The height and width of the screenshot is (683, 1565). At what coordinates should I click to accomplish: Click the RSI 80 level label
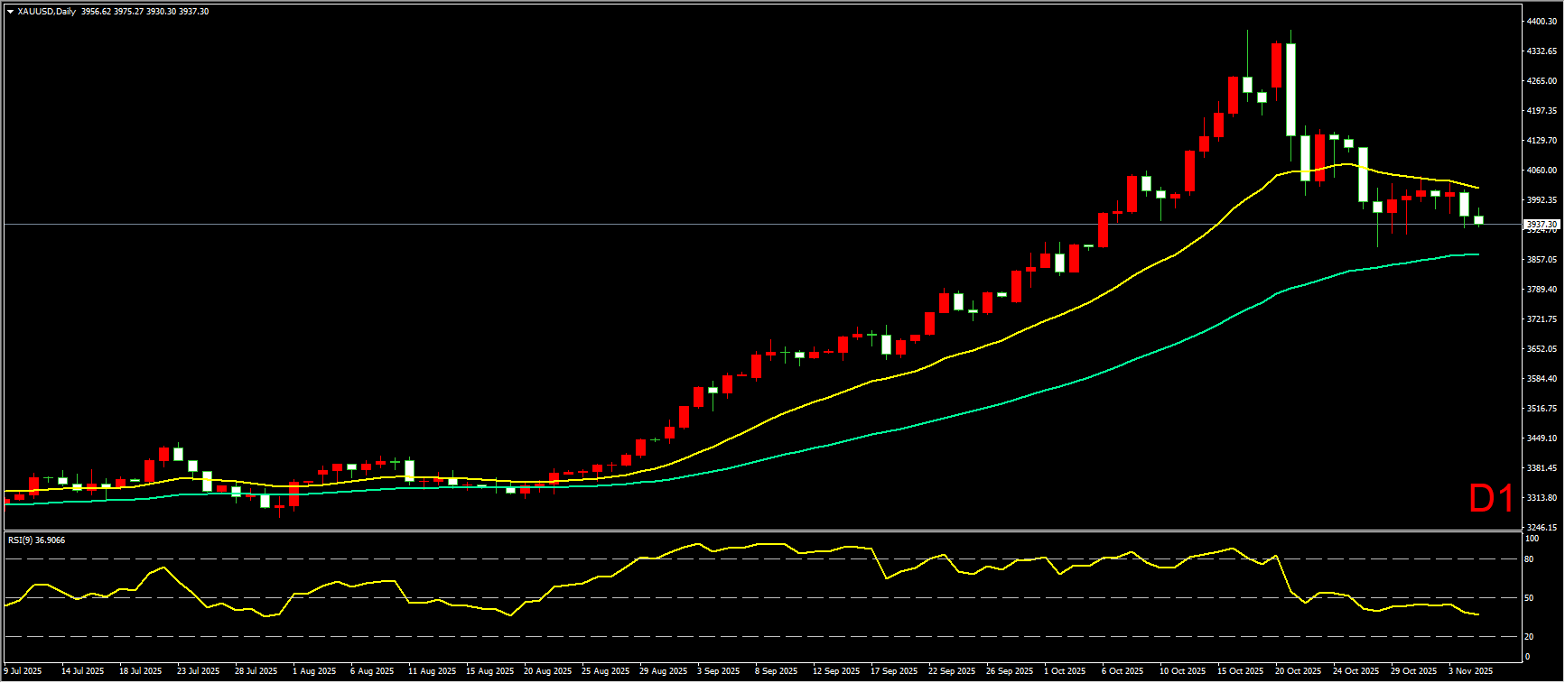tap(1529, 559)
